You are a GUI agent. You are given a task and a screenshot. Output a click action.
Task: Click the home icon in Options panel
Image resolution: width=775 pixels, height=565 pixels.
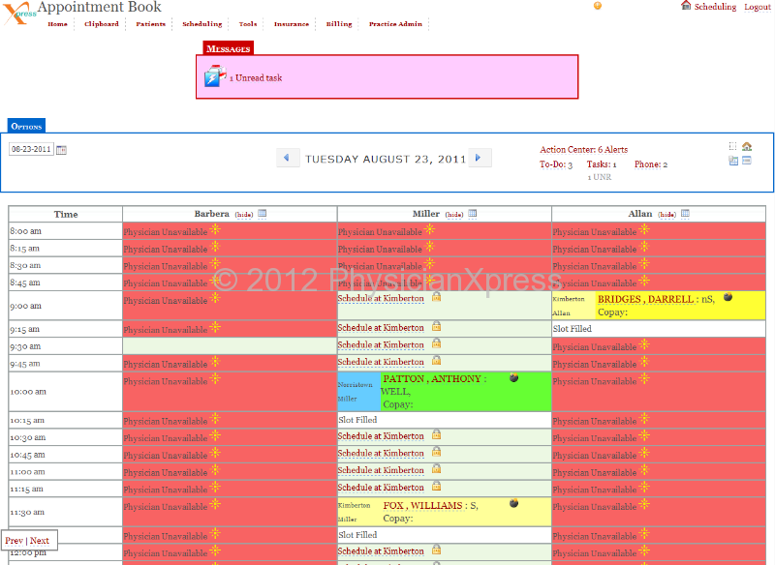coord(747,147)
